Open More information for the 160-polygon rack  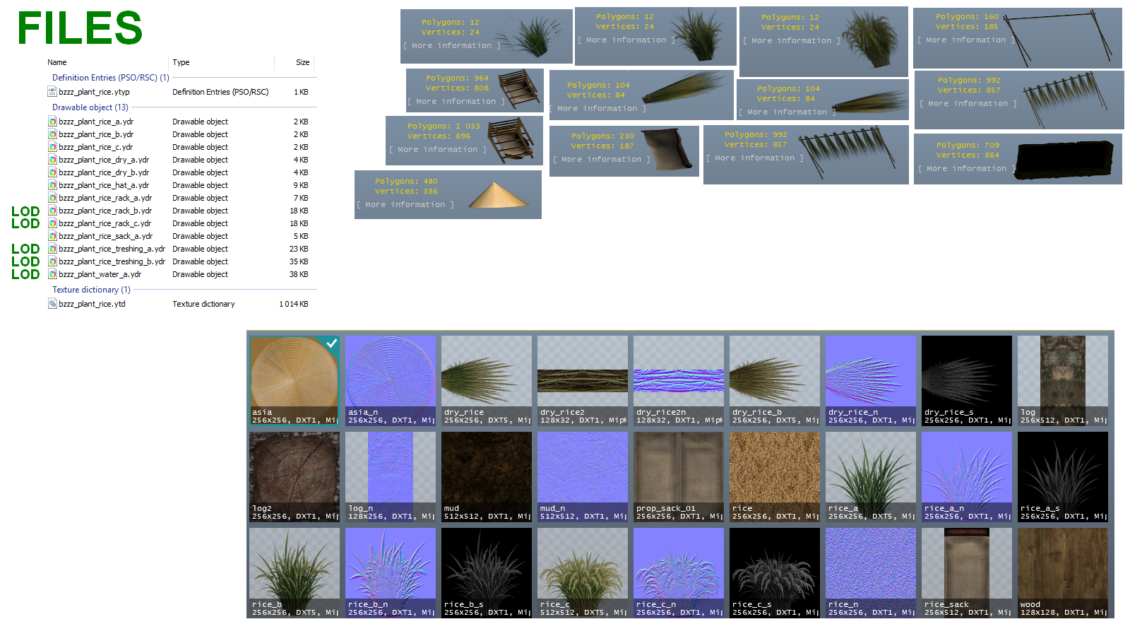(x=966, y=40)
